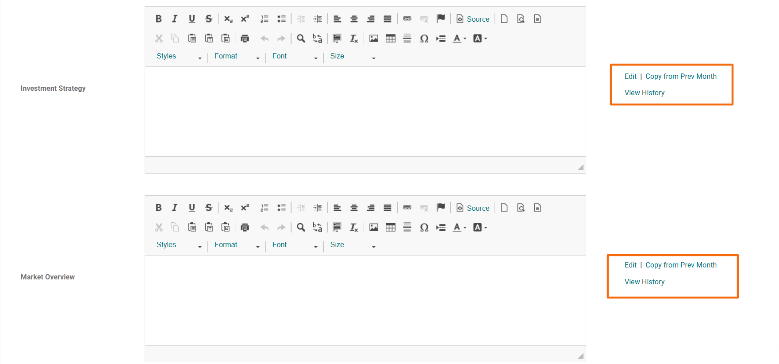Click Edit link beside Investment Strategy
Viewport: 779px width, 364px height.
[x=630, y=76]
